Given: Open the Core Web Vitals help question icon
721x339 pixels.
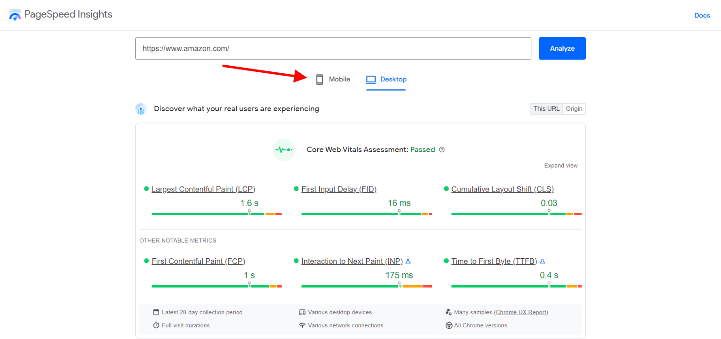Looking at the screenshot, I should point(442,150).
